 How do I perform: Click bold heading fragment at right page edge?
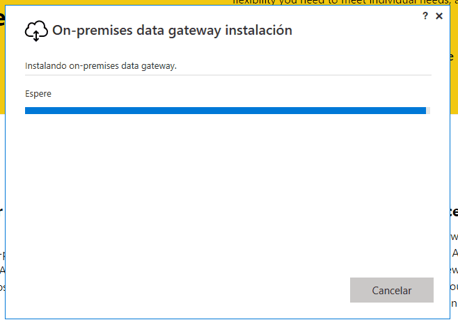pyautogui.click(x=455, y=211)
